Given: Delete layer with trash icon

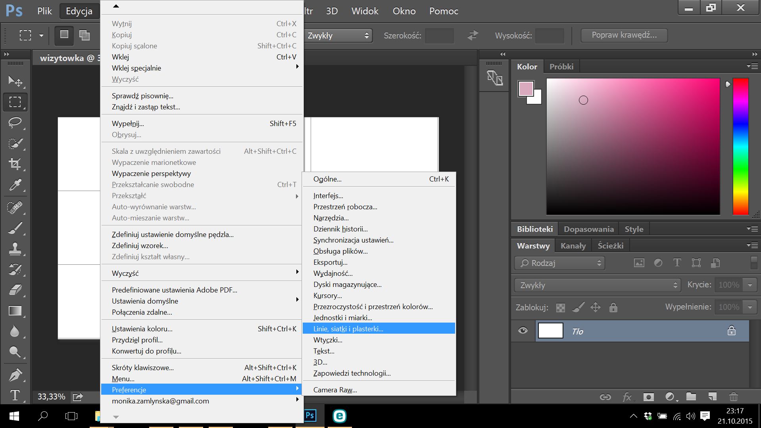Looking at the screenshot, I should (x=734, y=396).
